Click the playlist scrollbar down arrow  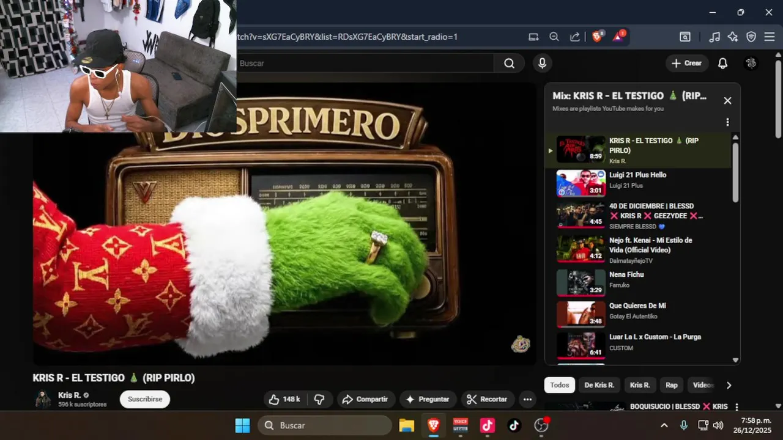tap(735, 361)
